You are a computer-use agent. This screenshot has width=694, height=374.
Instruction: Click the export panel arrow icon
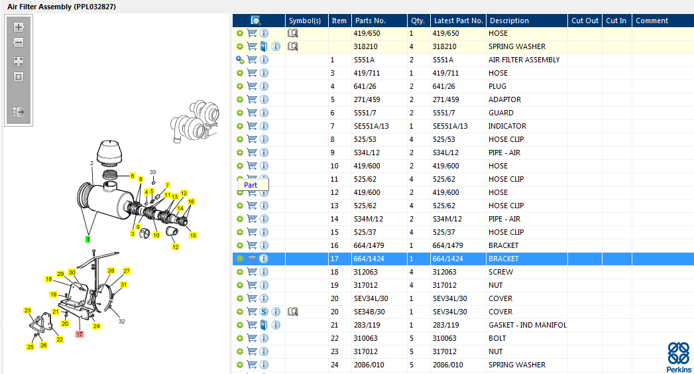click(x=19, y=113)
